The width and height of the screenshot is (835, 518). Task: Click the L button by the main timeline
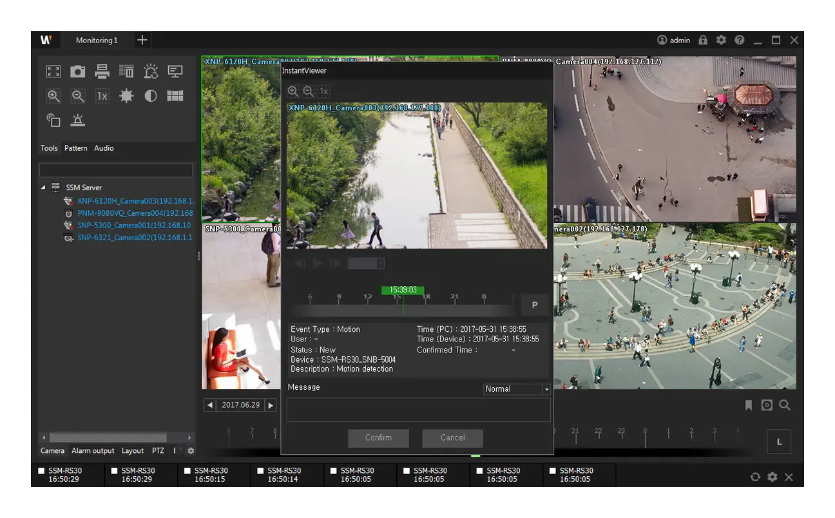(x=780, y=442)
